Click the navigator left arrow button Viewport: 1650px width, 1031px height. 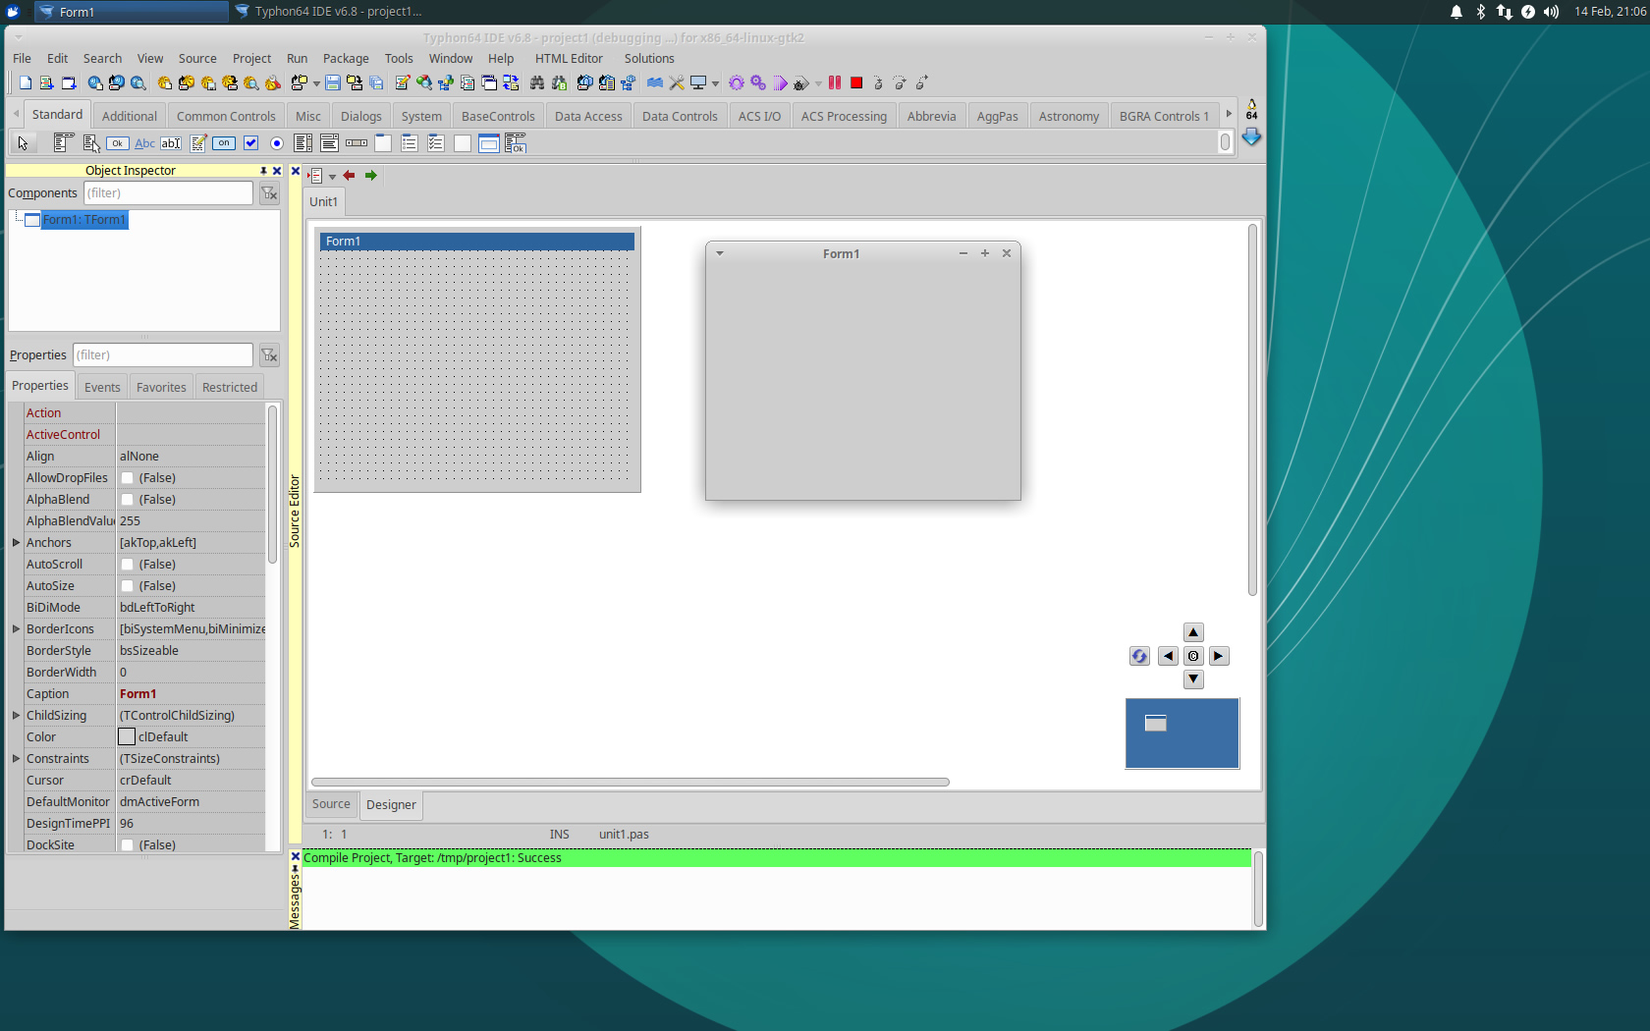tap(1168, 656)
